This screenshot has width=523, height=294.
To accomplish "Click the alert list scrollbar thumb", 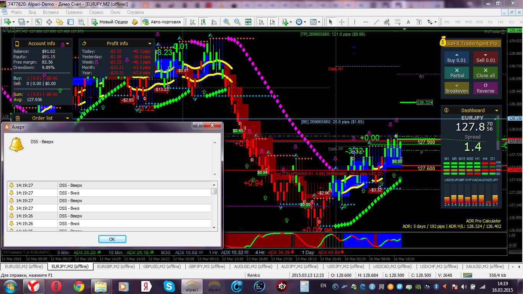I will click(x=214, y=191).
